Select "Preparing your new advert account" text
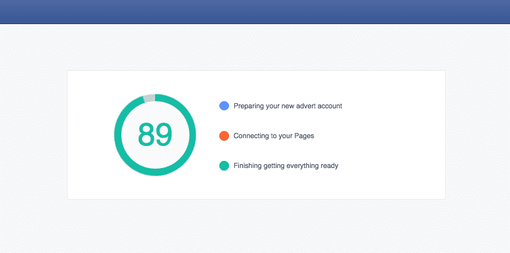510x253 pixels. point(288,106)
